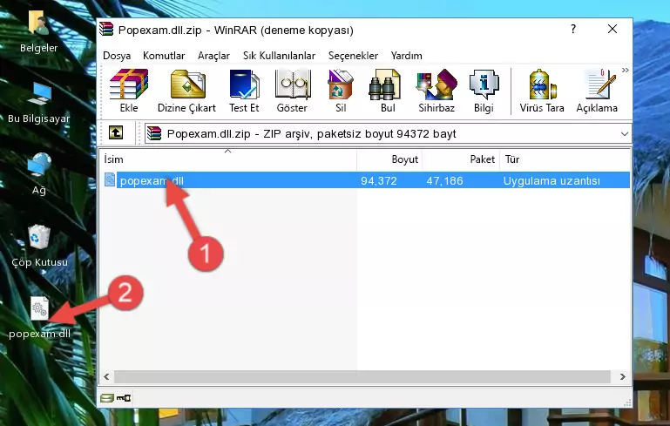Viewport: 670px width, 426px height.
Task: Click the Uygulama uzantısı type cell
Action: (552, 180)
